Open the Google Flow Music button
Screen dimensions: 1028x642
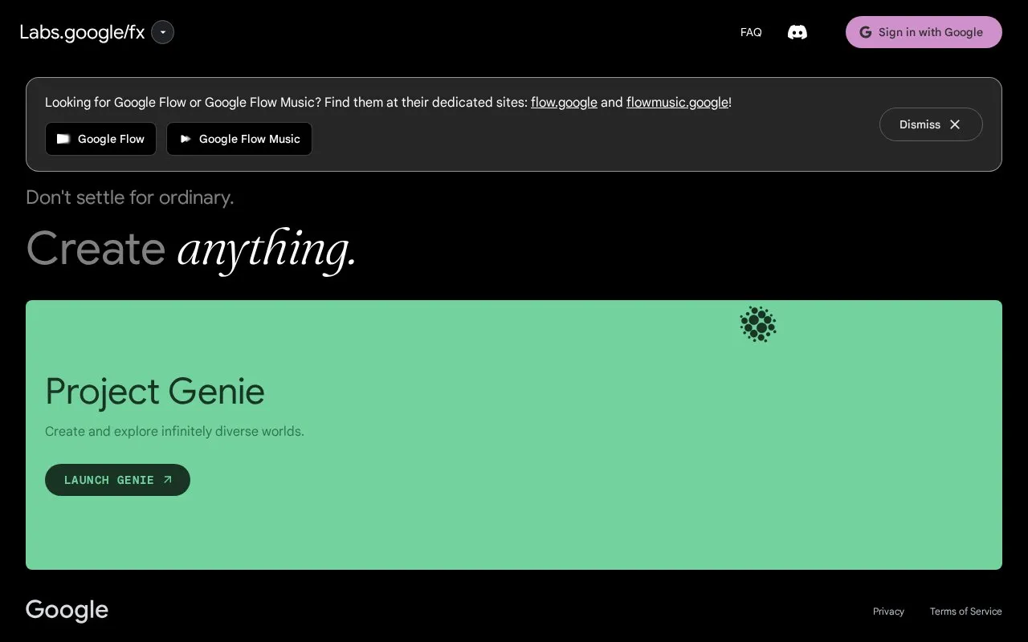[x=239, y=139]
